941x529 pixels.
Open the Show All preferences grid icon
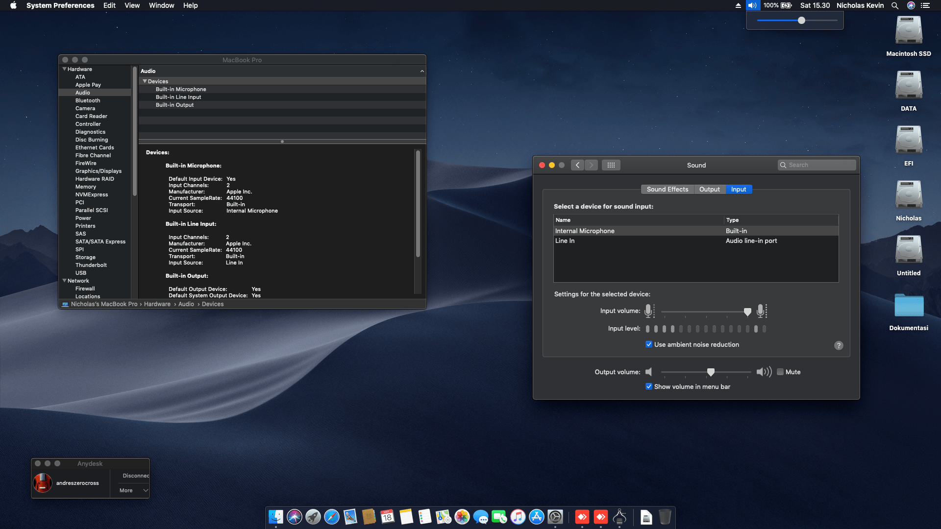[611, 165]
